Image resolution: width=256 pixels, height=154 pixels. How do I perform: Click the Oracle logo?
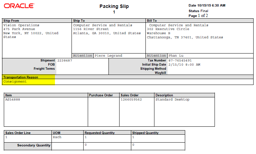[19, 6]
